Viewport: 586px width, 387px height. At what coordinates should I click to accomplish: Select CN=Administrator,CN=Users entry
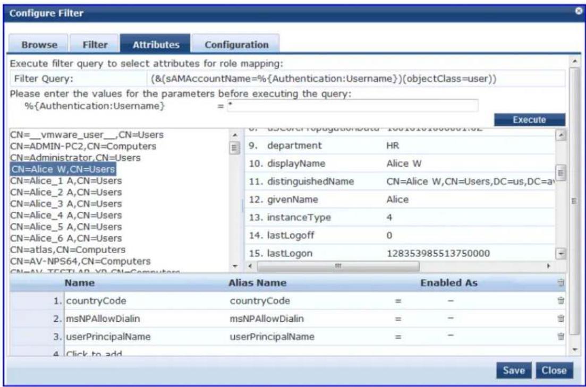coord(75,158)
